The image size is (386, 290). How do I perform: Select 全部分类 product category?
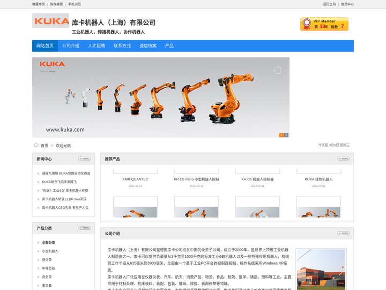48,243
